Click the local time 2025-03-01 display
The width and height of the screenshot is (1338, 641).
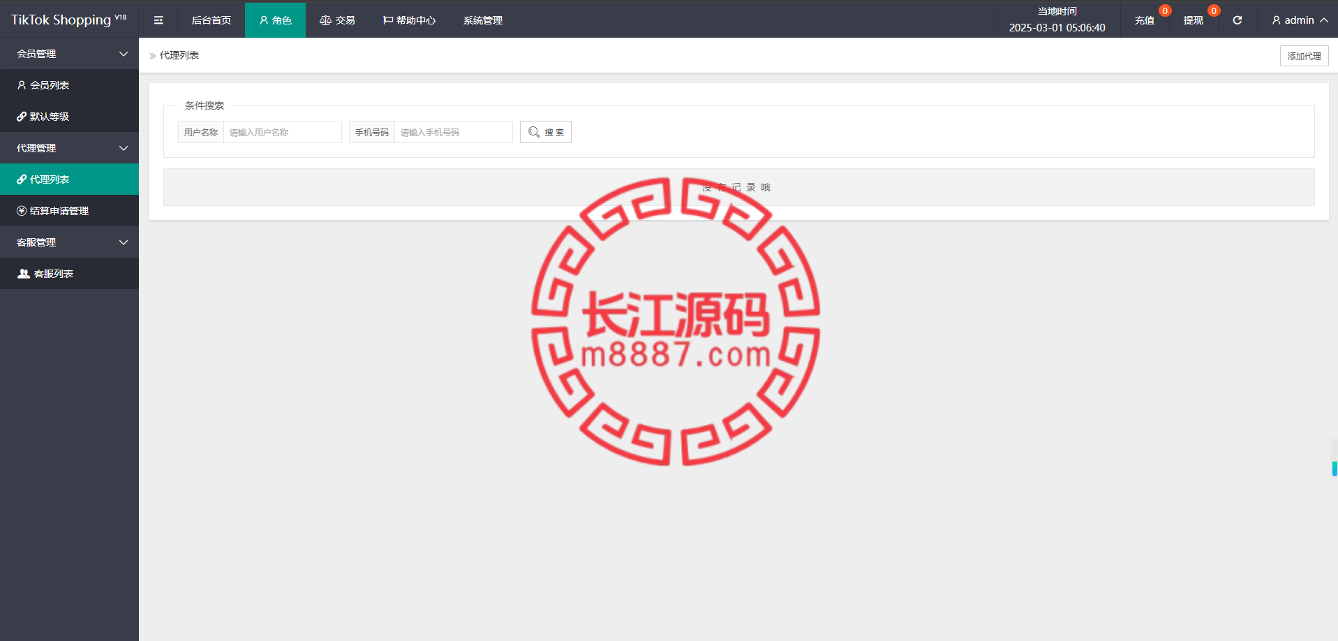tap(1057, 28)
